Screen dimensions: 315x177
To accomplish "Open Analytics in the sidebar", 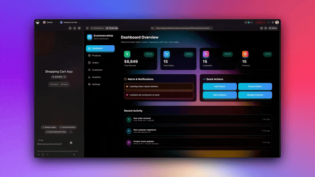I will click(100, 77).
